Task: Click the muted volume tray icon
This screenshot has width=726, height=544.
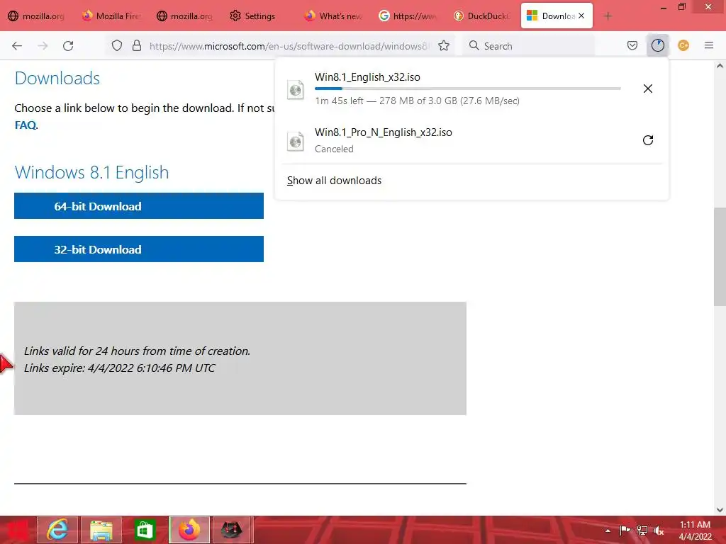Action: tap(659, 531)
